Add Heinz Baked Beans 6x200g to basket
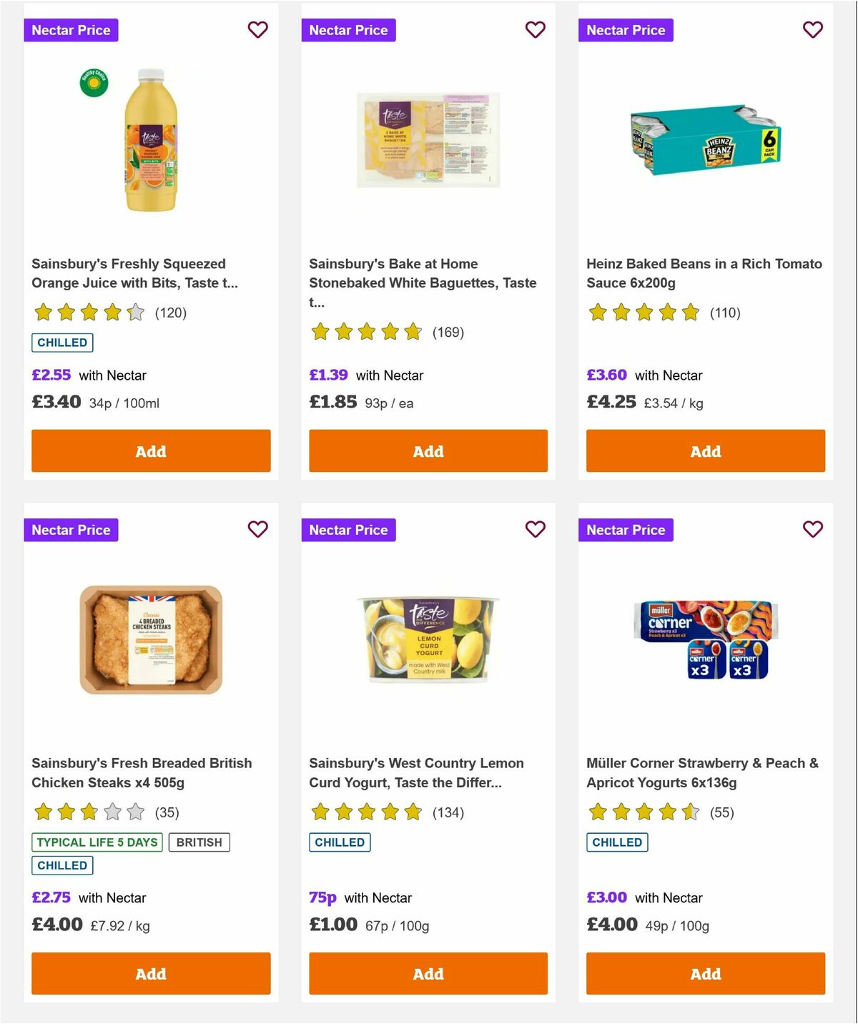The width and height of the screenshot is (858, 1024). (x=705, y=451)
